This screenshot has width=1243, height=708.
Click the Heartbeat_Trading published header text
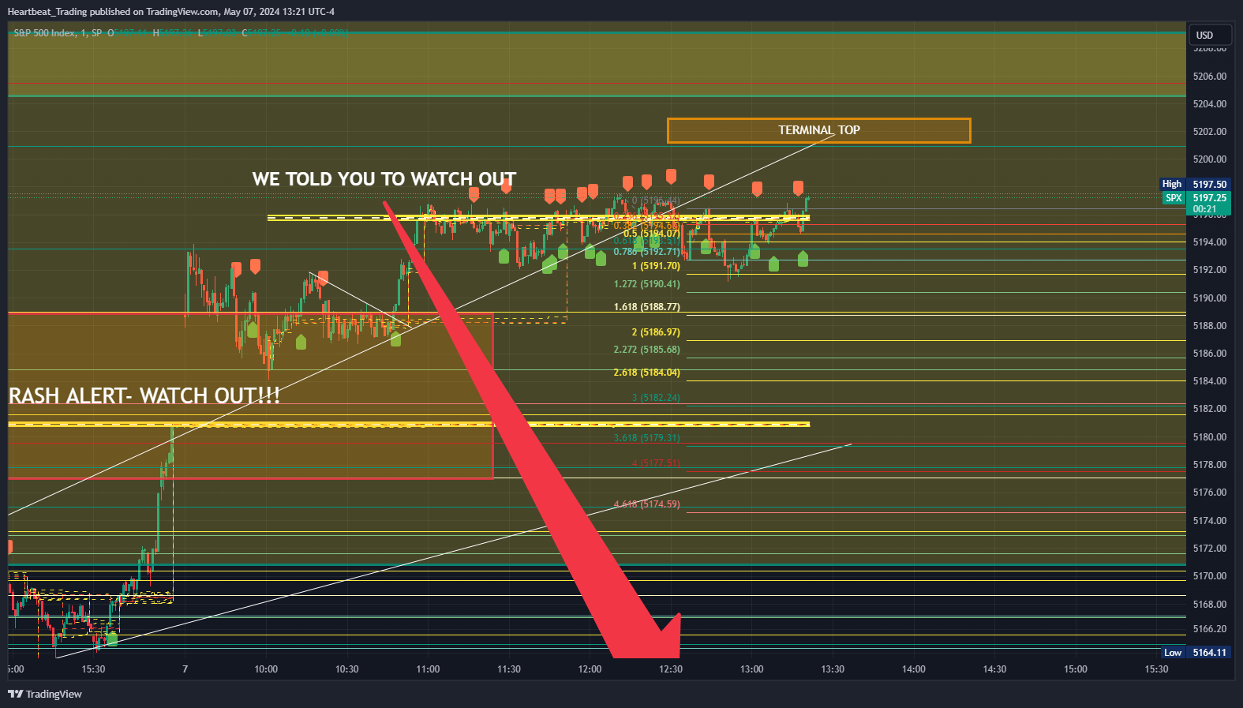click(x=170, y=11)
